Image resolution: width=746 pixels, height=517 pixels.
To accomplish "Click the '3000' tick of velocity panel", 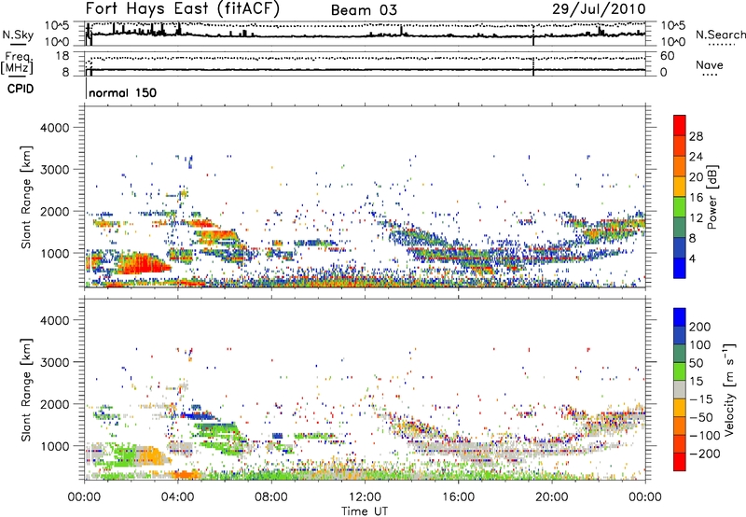I will point(54,362).
